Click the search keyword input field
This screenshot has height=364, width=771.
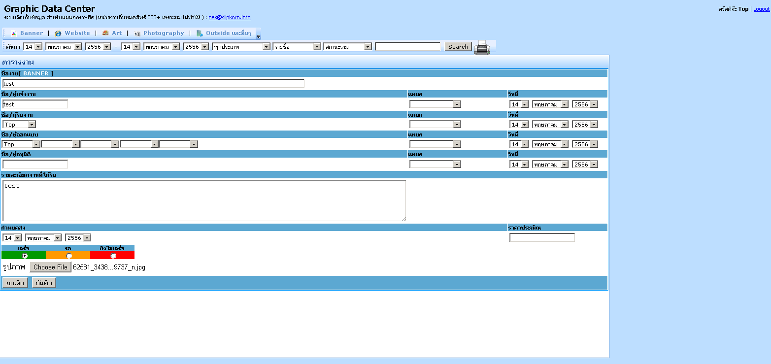(x=408, y=47)
